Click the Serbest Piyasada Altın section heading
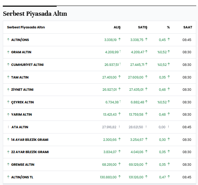 [35, 14]
